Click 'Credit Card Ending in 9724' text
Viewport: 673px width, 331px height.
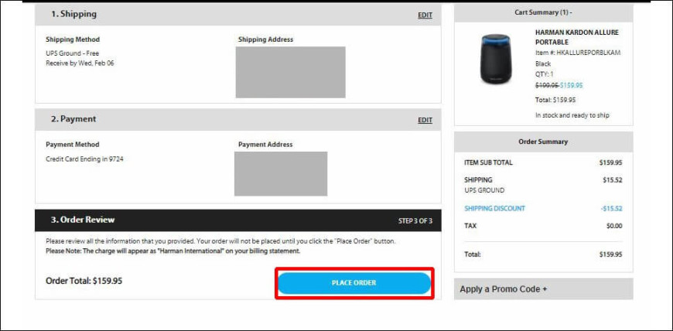pyautogui.click(x=84, y=159)
